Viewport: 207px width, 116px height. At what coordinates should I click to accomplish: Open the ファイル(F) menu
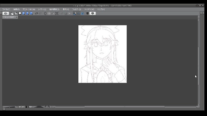click(x=6, y=9)
